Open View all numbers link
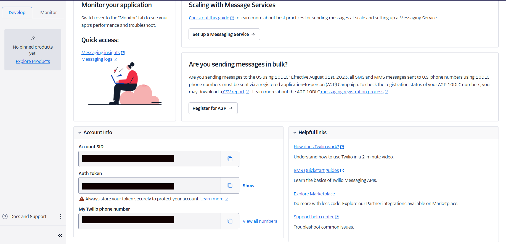506x244 pixels. pyautogui.click(x=260, y=221)
